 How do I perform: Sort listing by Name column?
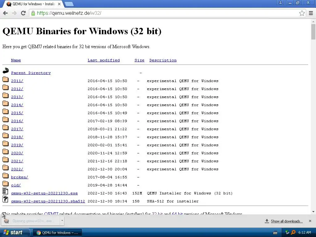[16, 60]
